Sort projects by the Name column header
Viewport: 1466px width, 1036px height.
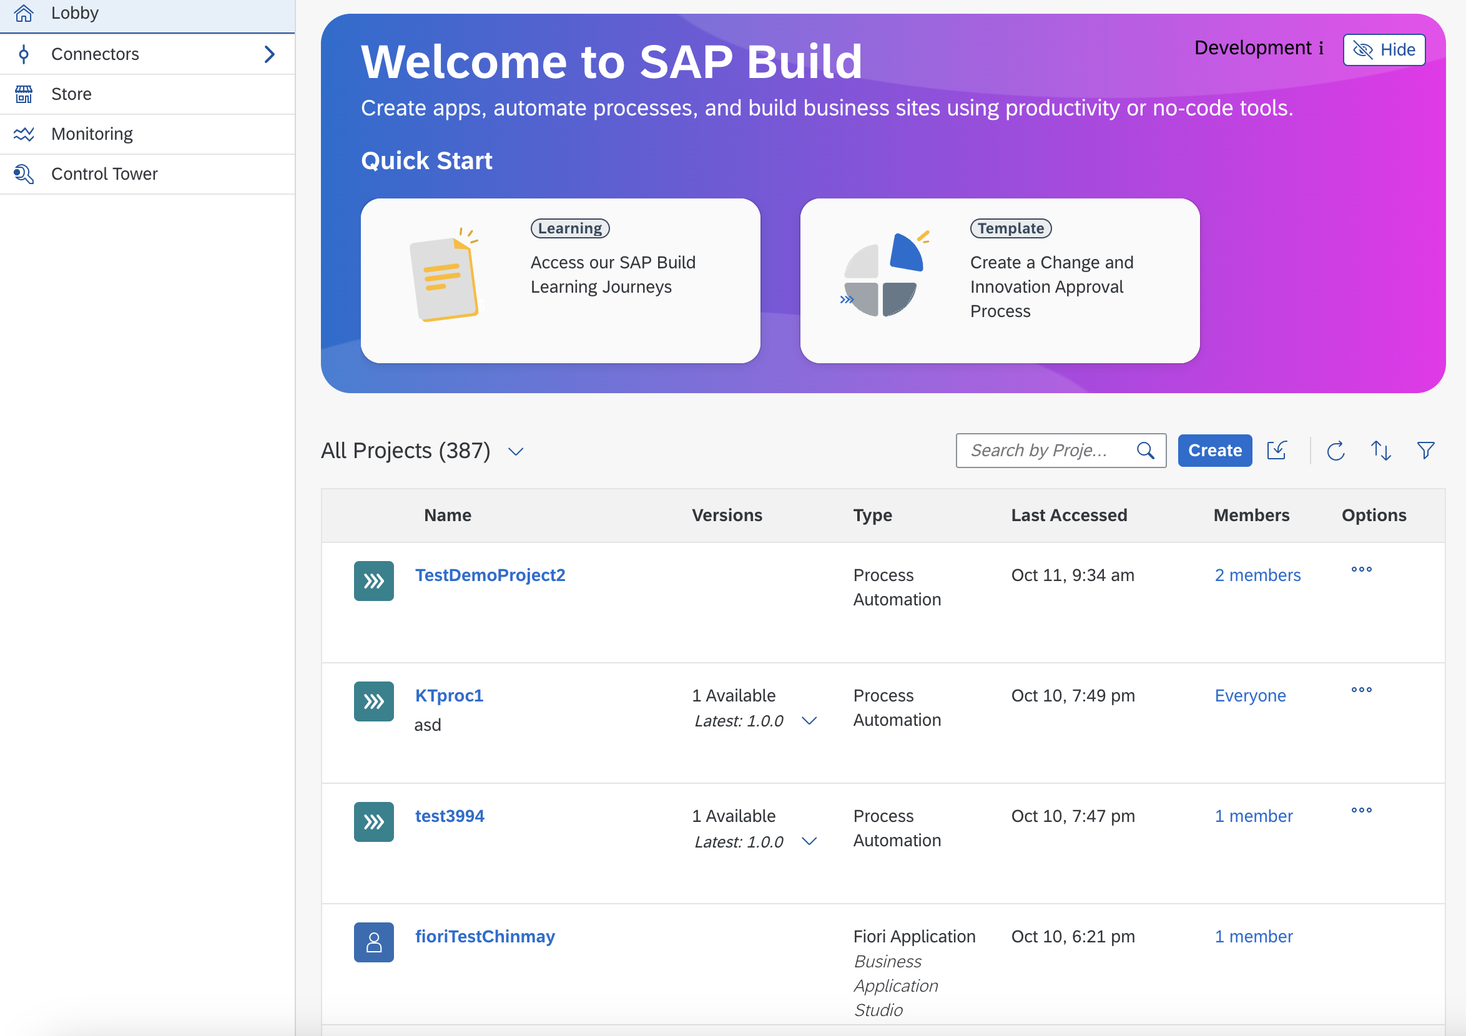coord(447,515)
